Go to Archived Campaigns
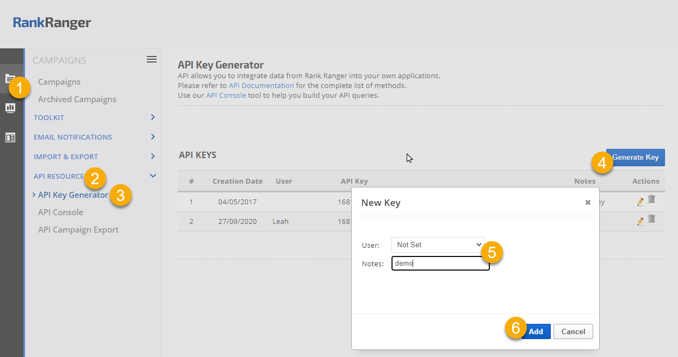This screenshot has height=357, width=678. coord(77,99)
